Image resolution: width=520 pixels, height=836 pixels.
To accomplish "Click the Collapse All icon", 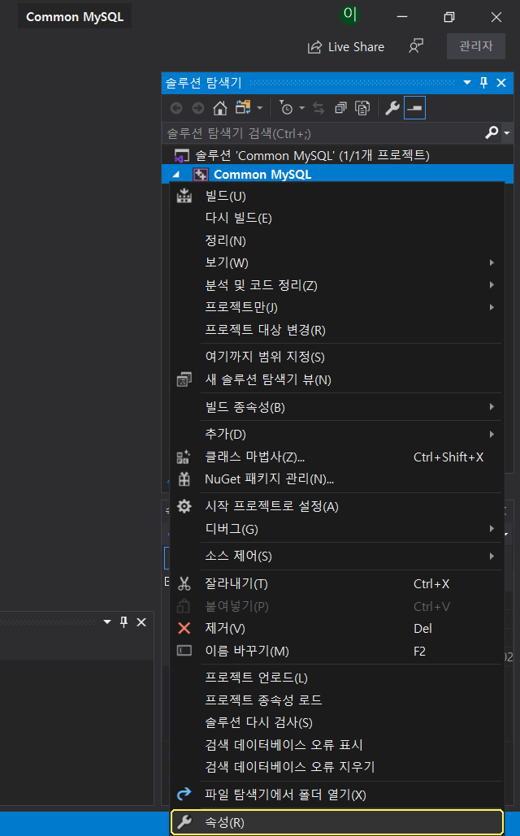I will (x=340, y=108).
